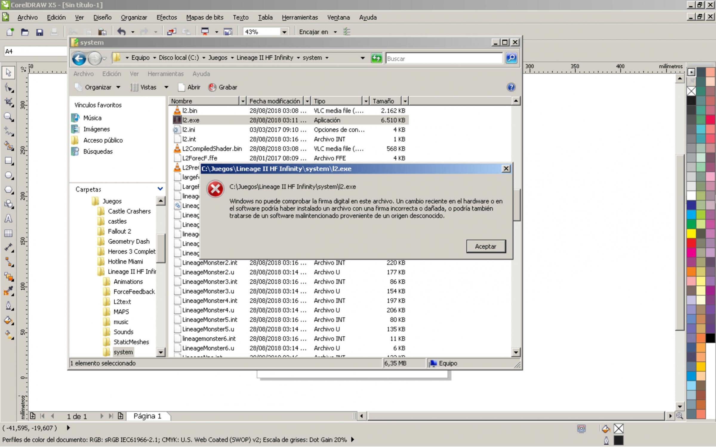This screenshot has width=716, height=447.
Task: Select the Zoom tool magnifier
Action: pyautogui.click(x=8, y=117)
